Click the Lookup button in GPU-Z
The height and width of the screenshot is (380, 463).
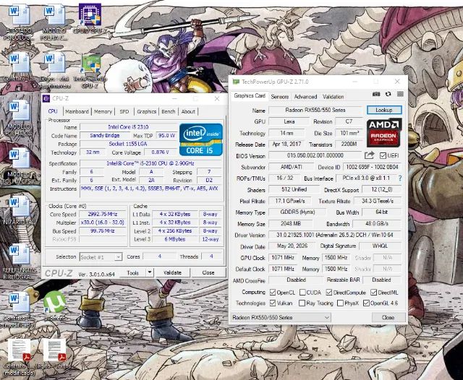(384, 110)
